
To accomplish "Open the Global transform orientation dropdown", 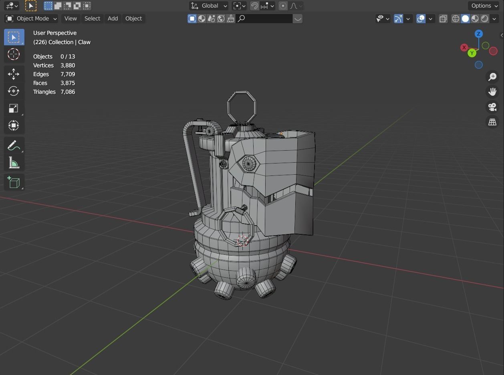I will coord(209,6).
